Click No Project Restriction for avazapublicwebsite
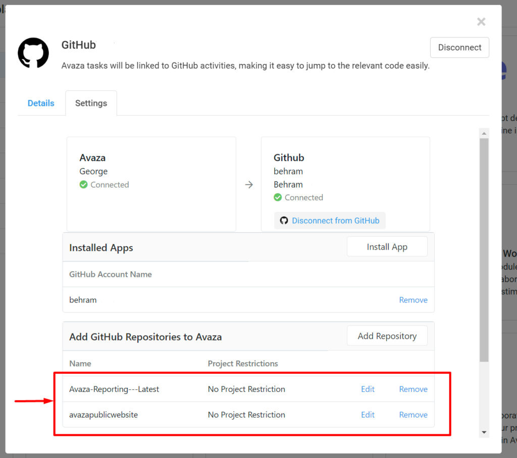 tap(246, 415)
